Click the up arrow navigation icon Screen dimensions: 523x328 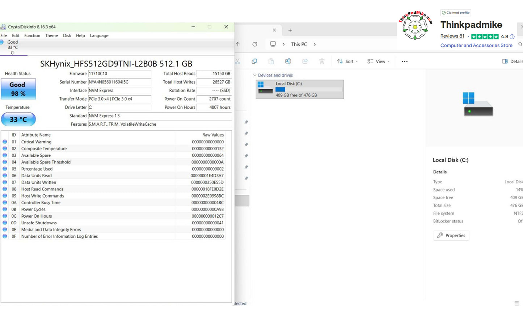(x=238, y=44)
